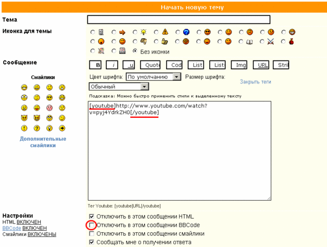Click the Img tag button
327x247 pixels.
(x=240, y=65)
